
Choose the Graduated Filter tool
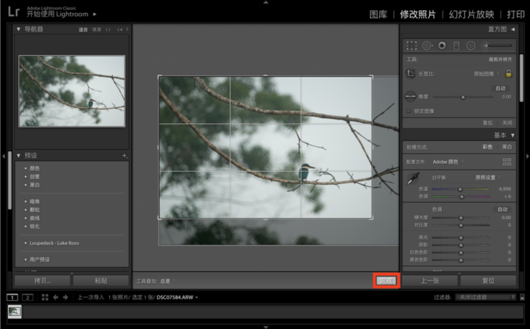[x=456, y=46]
